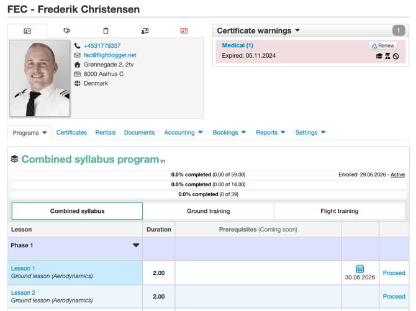The image size is (416, 311).
Task: Click the Enrolled: 29.06.2026 text
Action: tap(362, 174)
